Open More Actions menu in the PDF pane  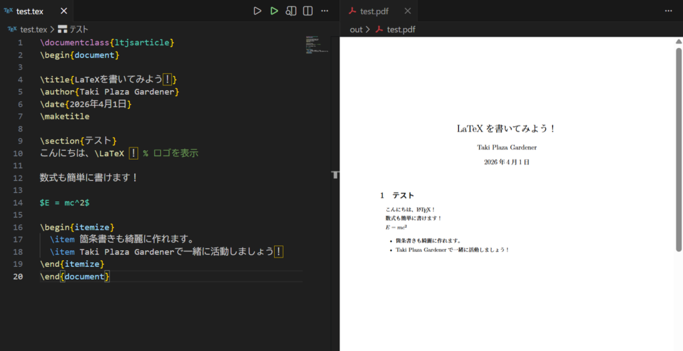668,11
